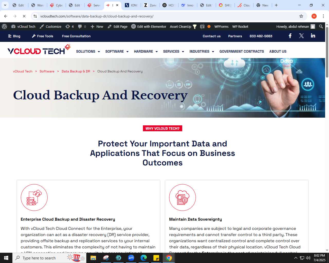Screen dimensions: 329x263
Task: Switch to the IONC browser tab
Action: click(x=131, y=5)
